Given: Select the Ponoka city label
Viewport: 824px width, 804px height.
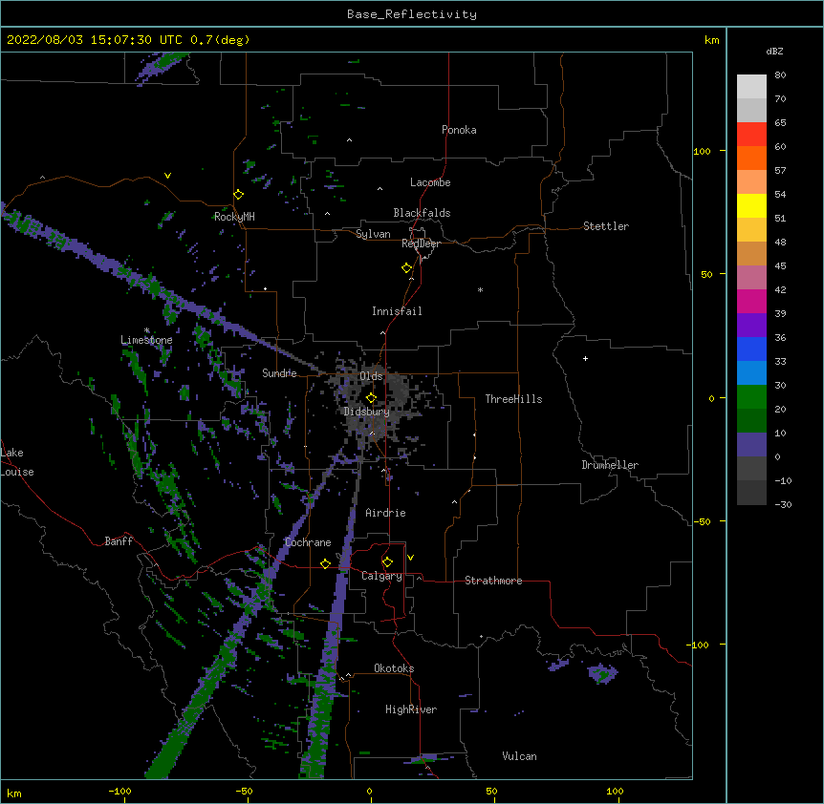Looking at the screenshot, I should pos(459,130).
